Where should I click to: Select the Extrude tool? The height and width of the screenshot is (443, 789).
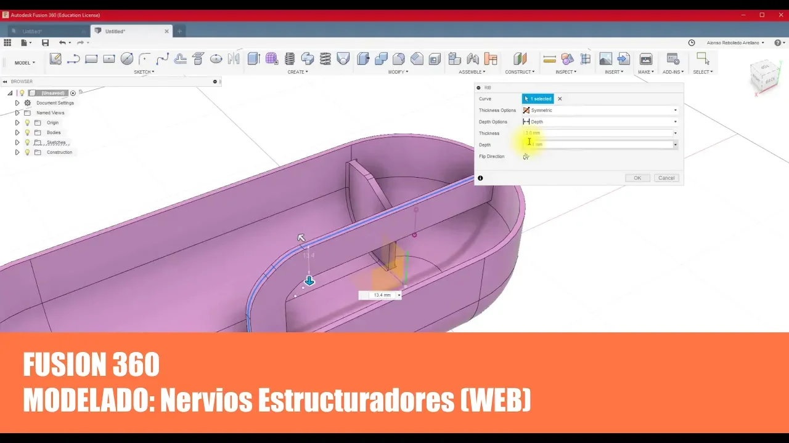[253, 59]
